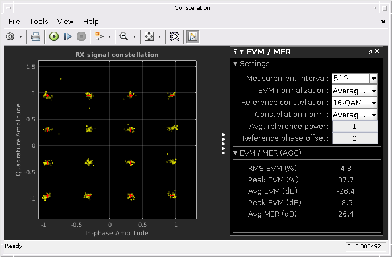The image size is (392, 257).
Task: Open the View menu
Action: coord(65,22)
